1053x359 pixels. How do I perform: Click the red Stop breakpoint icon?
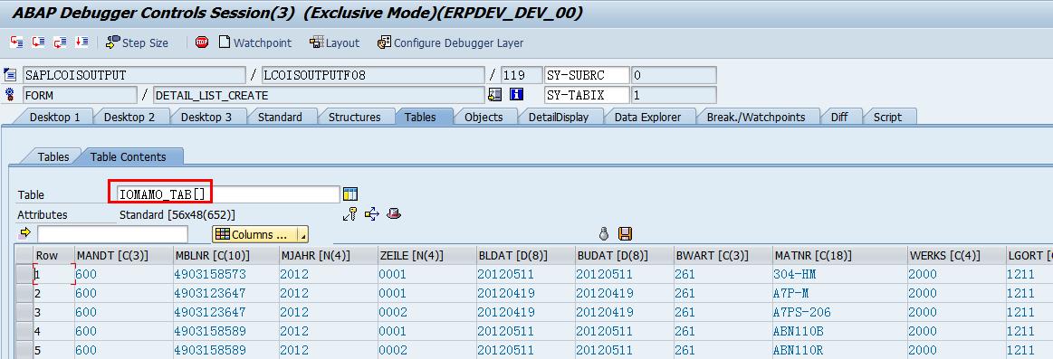(x=202, y=43)
